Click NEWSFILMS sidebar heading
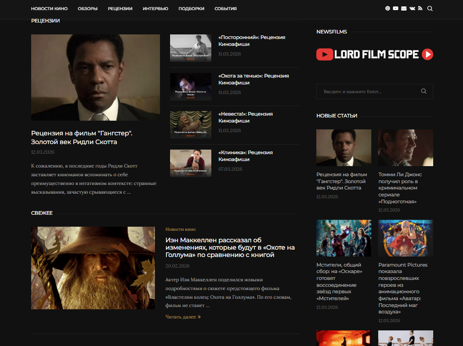This screenshot has width=463, height=346. pyautogui.click(x=331, y=32)
